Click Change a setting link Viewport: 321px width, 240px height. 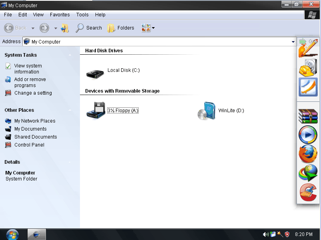pos(33,93)
